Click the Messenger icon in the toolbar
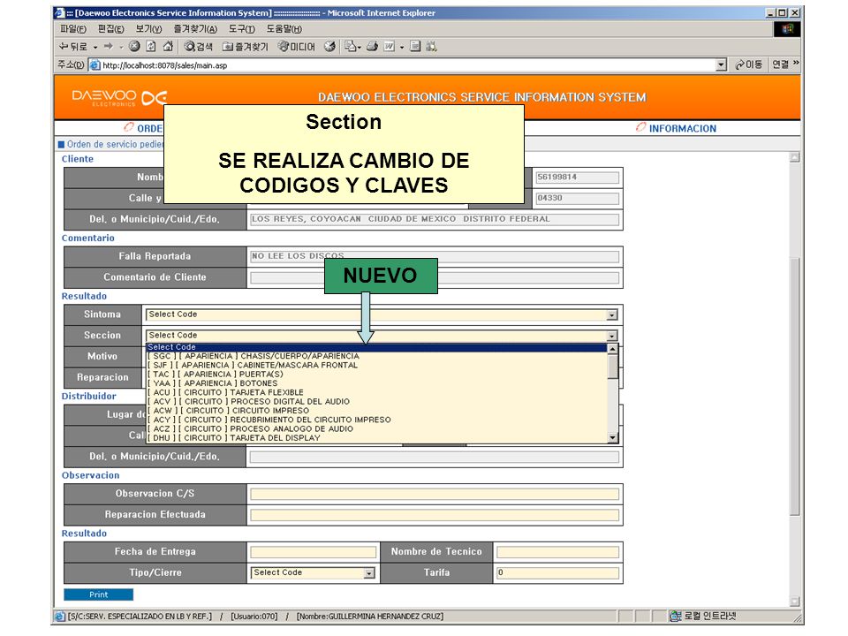This screenshot has width=848, height=636. 431,47
